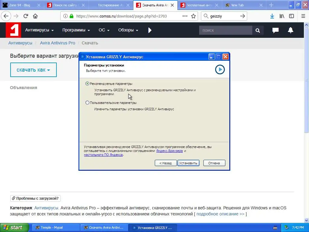Minimize the GRIZZLY installer window
Viewport: 309px width, 232px height.
pos(212,57)
